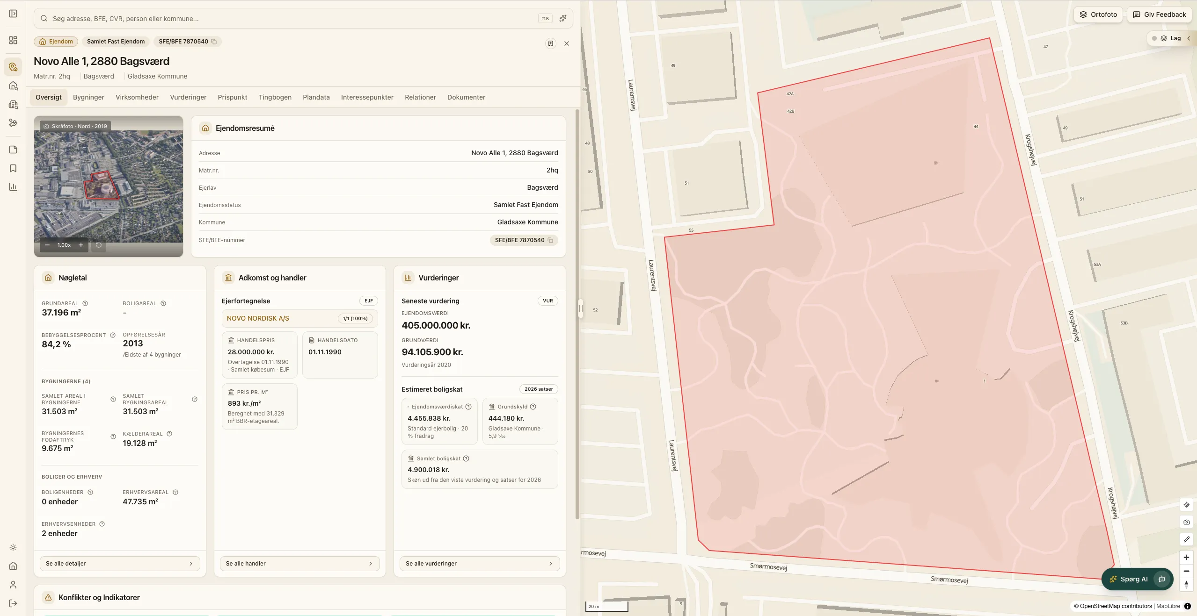
Task: Expand Se alle vurderinger
Action: click(480, 564)
